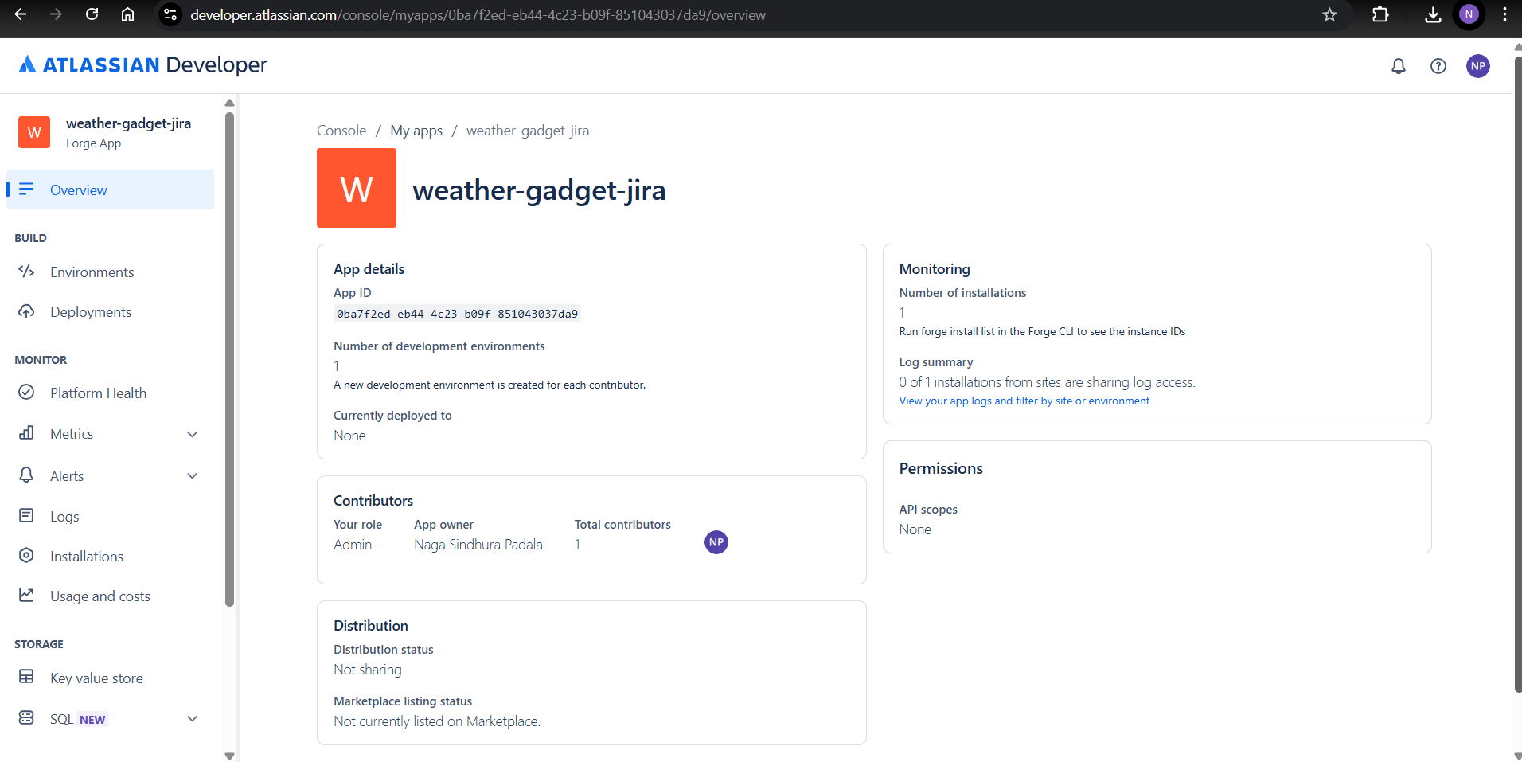The height and width of the screenshot is (762, 1522).
Task: Open browser downloads icon
Action: pos(1433,14)
